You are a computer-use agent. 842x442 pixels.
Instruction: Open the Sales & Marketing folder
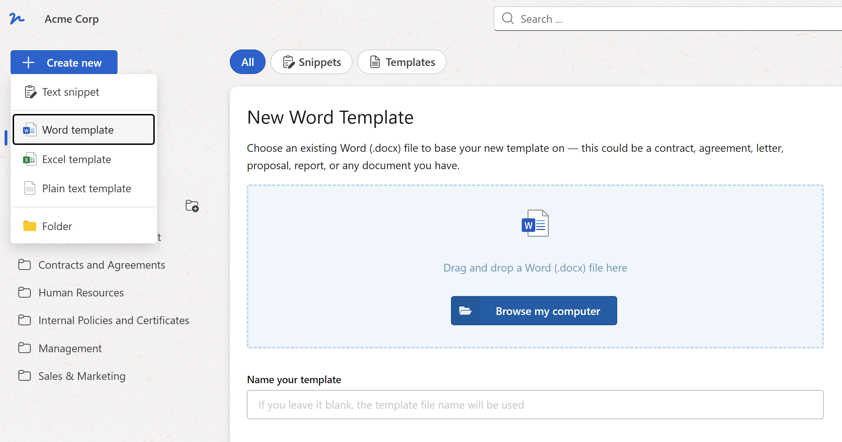click(82, 376)
